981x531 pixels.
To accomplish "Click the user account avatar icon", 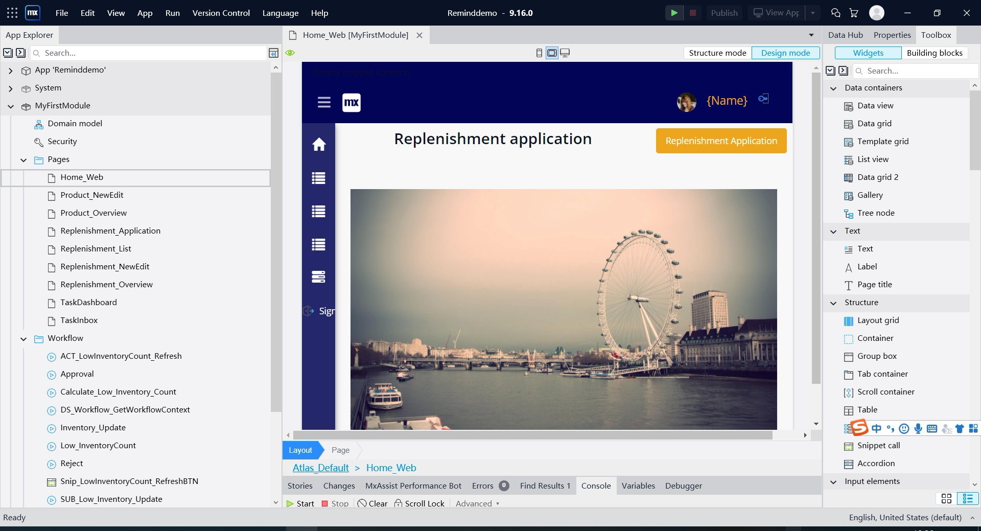I will point(877,13).
